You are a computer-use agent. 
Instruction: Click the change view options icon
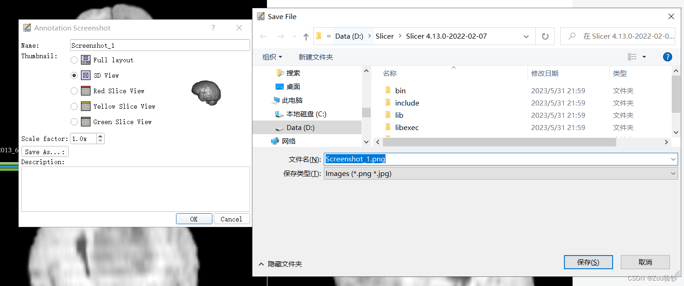(x=633, y=56)
